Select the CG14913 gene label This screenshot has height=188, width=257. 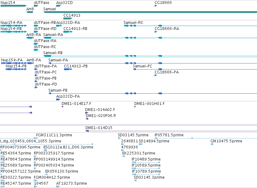72,15
